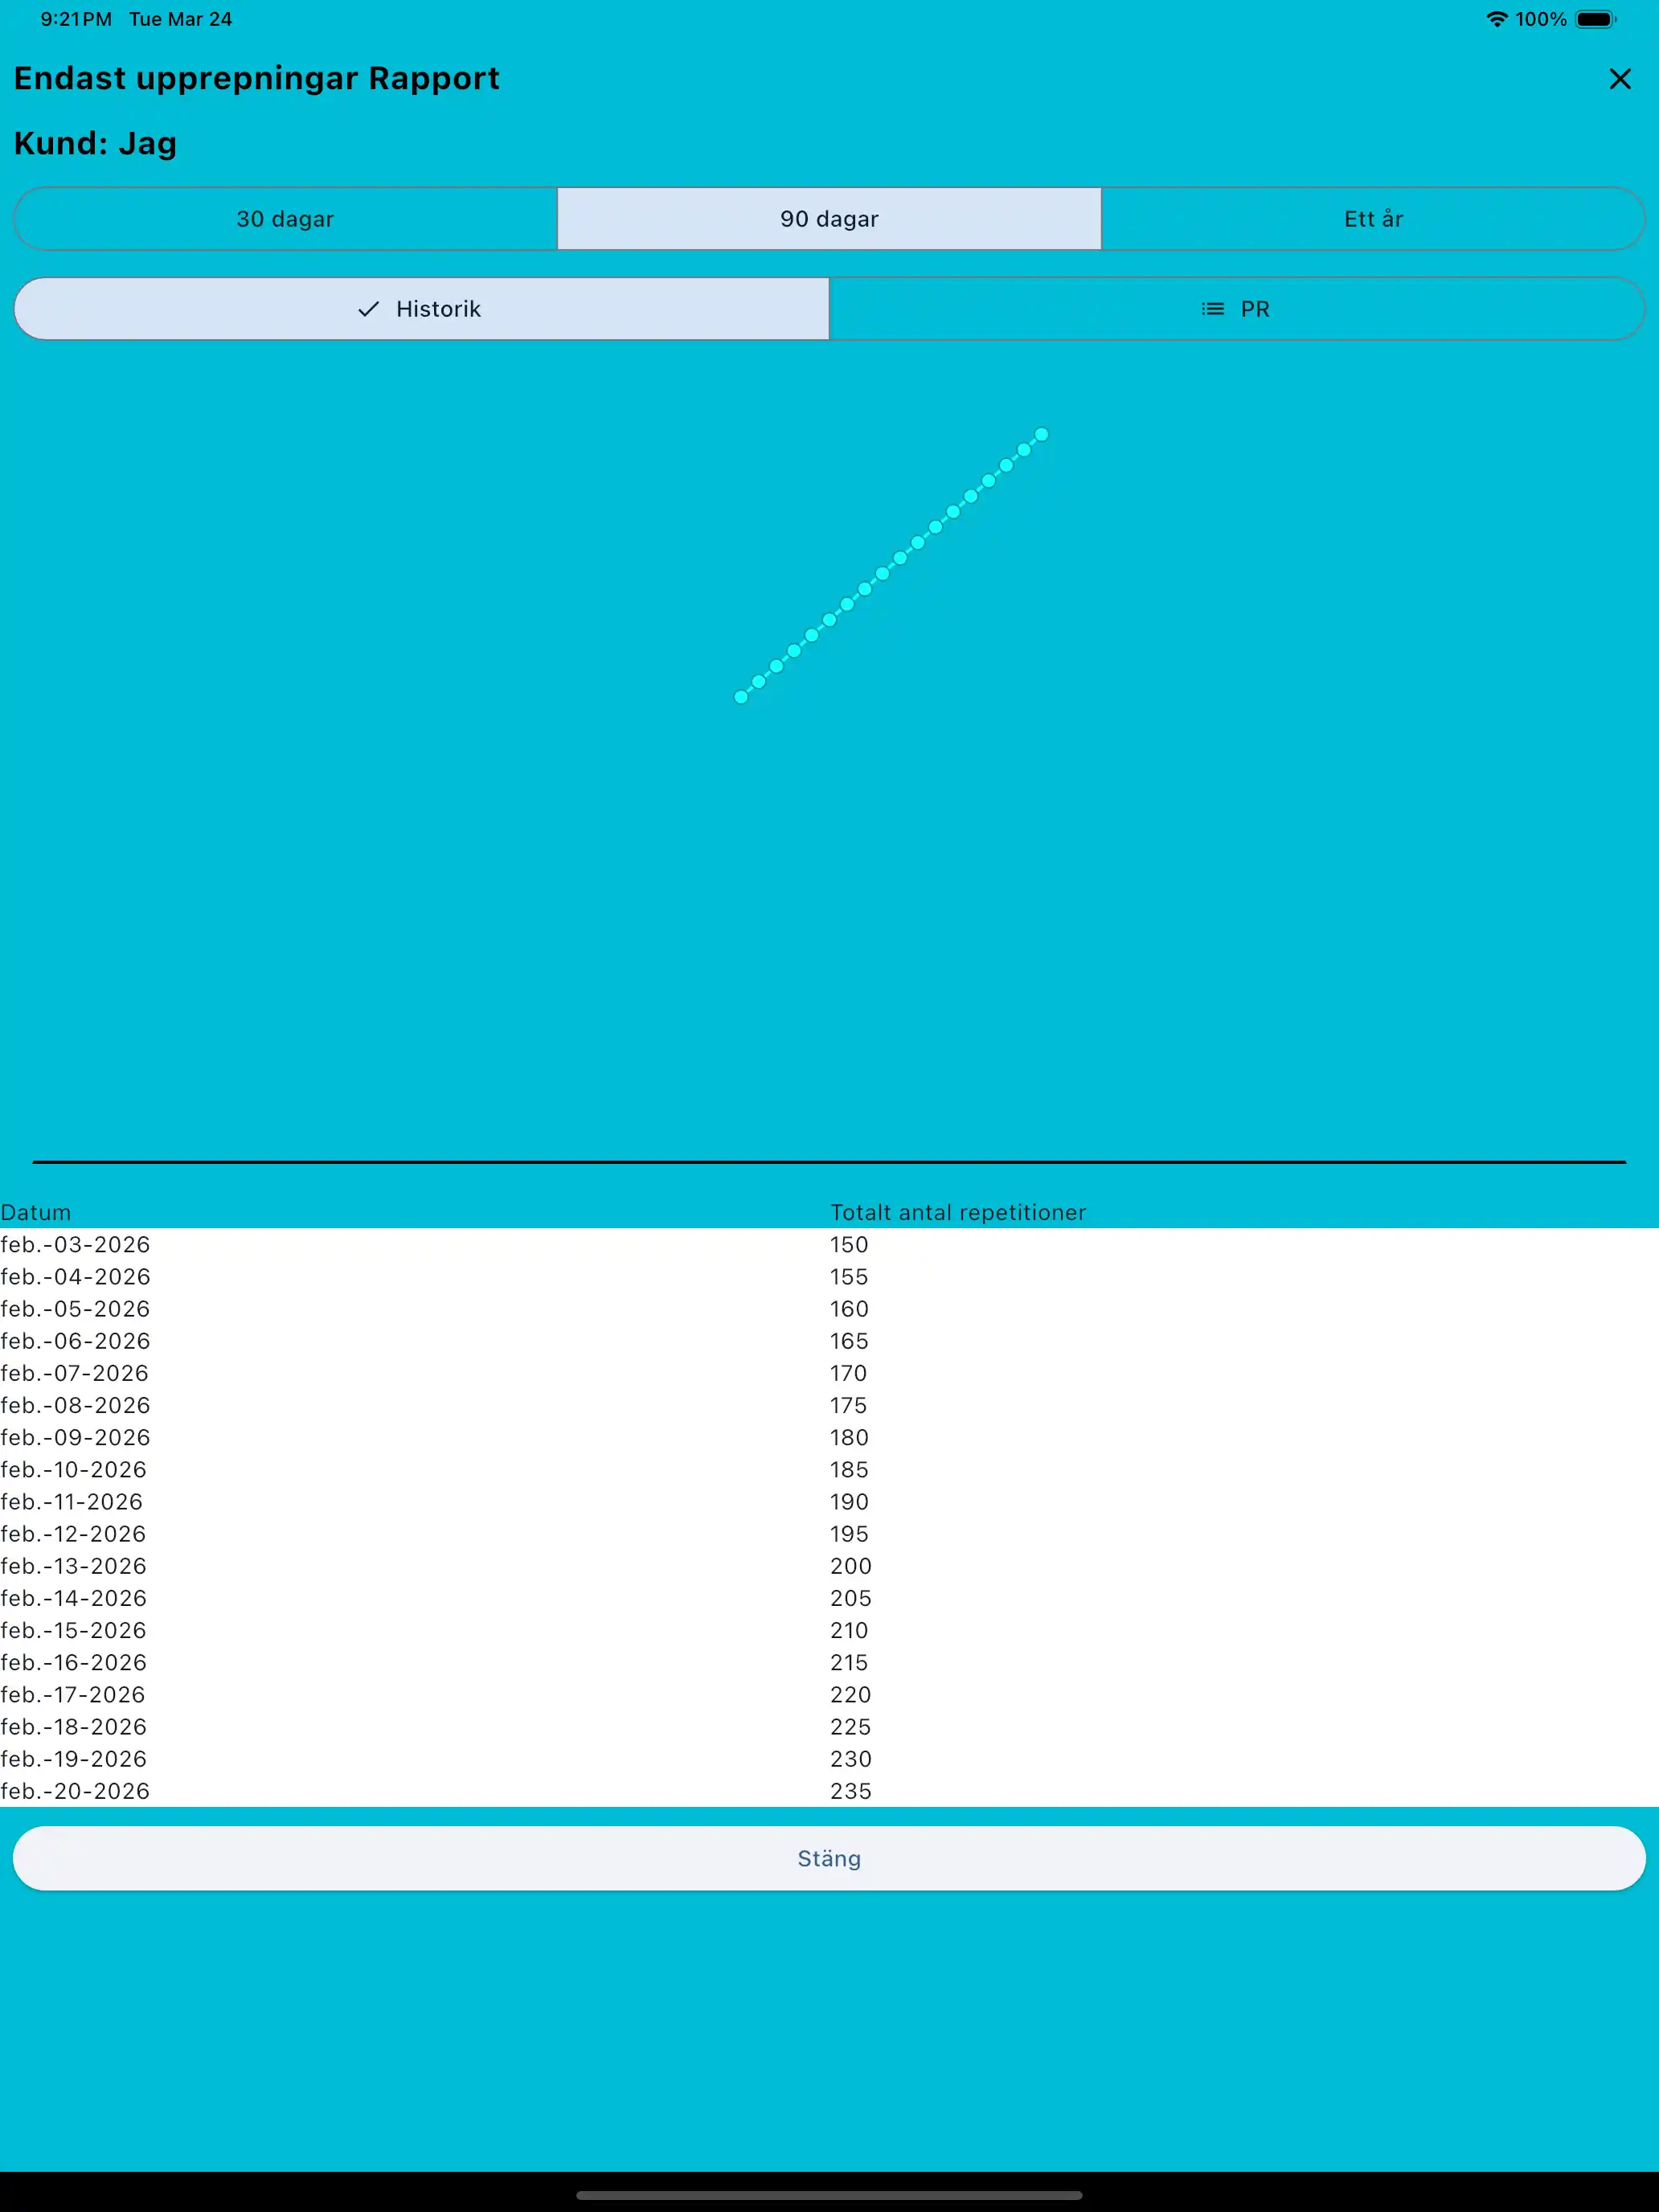The image size is (1659, 2212).
Task: Tap the battery icon in status bar
Action: coord(1594,19)
